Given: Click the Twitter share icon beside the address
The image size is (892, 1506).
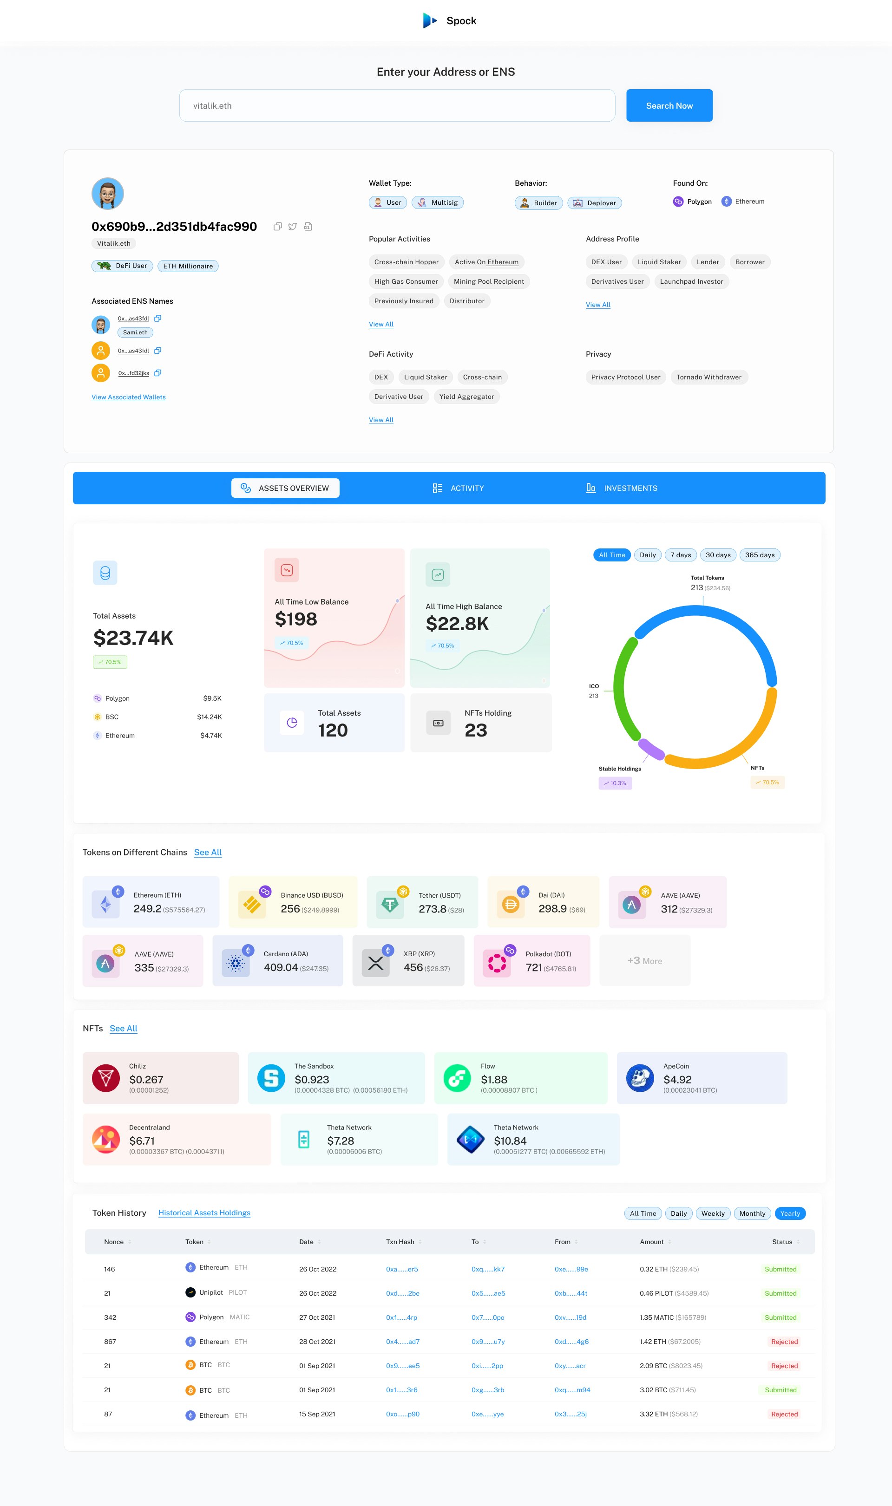Looking at the screenshot, I should point(293,227).
